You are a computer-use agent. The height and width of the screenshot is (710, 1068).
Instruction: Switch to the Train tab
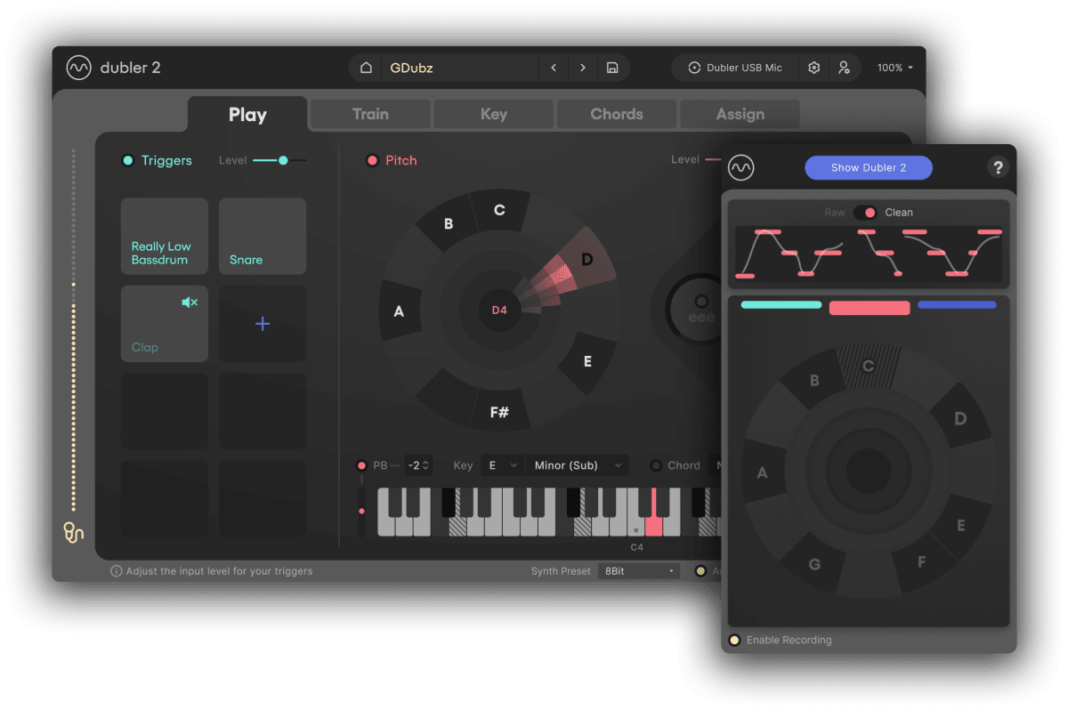click(369, 114)
